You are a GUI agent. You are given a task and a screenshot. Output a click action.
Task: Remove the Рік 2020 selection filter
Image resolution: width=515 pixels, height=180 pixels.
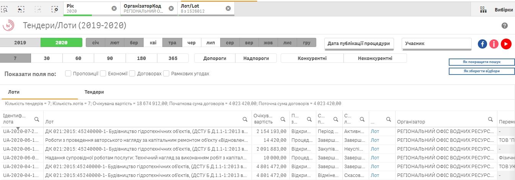click(x=114, y=8)
